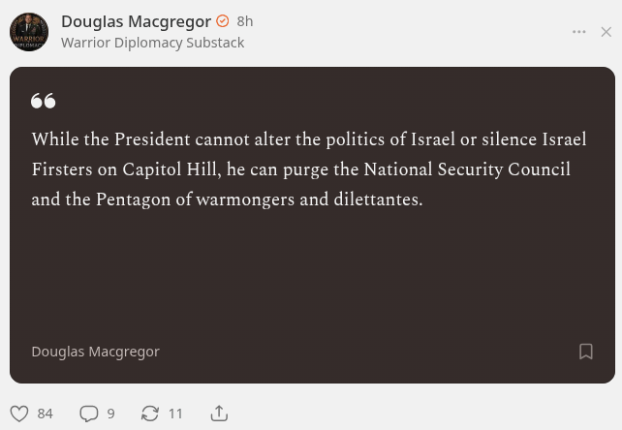
Task: Click the orange verified badge beside the name
Action: click(x=223, y=21)
